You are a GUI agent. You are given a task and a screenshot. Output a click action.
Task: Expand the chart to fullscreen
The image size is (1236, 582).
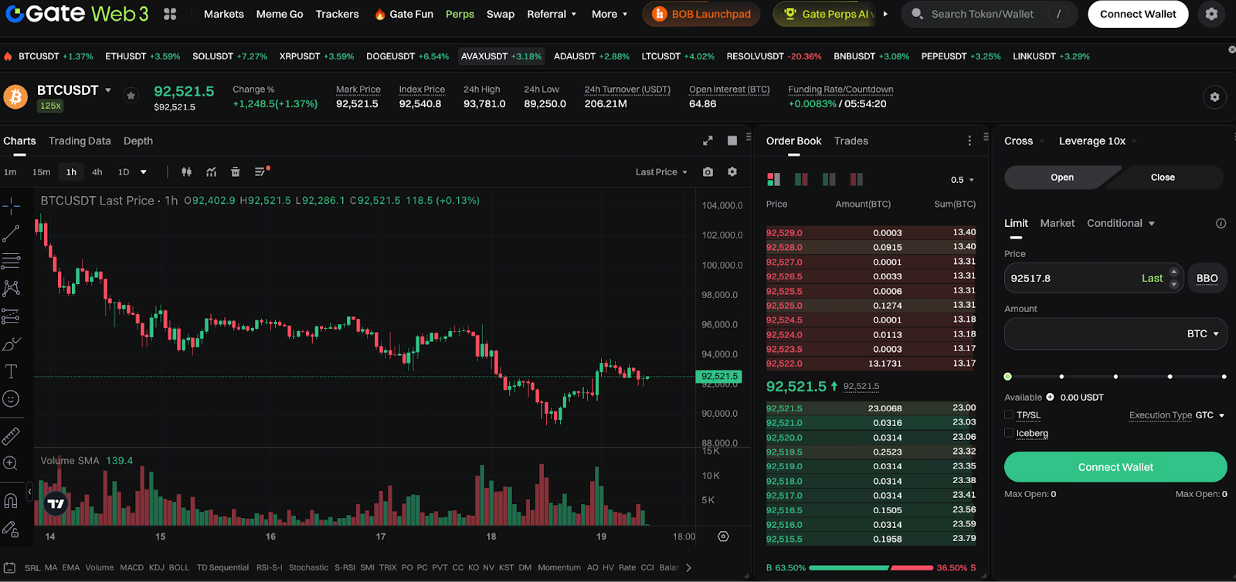tap(708, 140)
